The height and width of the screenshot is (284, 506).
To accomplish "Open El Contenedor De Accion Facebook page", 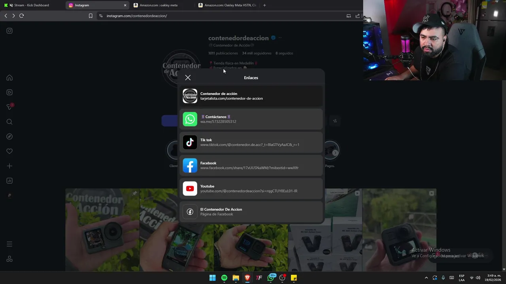I will tap(251, 212).
